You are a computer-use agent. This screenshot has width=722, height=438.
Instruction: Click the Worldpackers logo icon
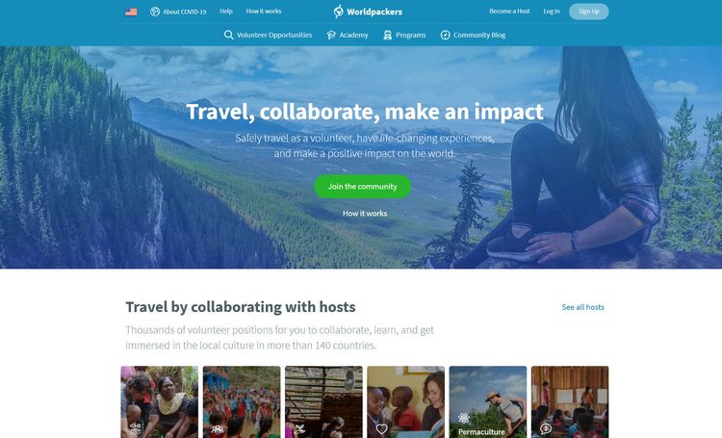tap(339, 12)
